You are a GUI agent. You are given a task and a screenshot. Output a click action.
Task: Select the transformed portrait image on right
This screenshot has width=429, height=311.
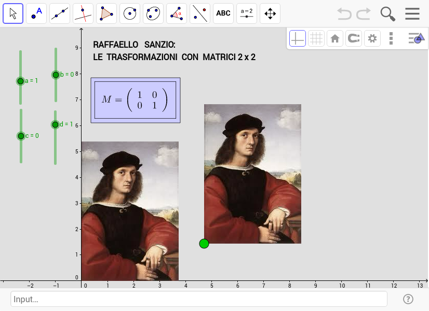(252, 174)
